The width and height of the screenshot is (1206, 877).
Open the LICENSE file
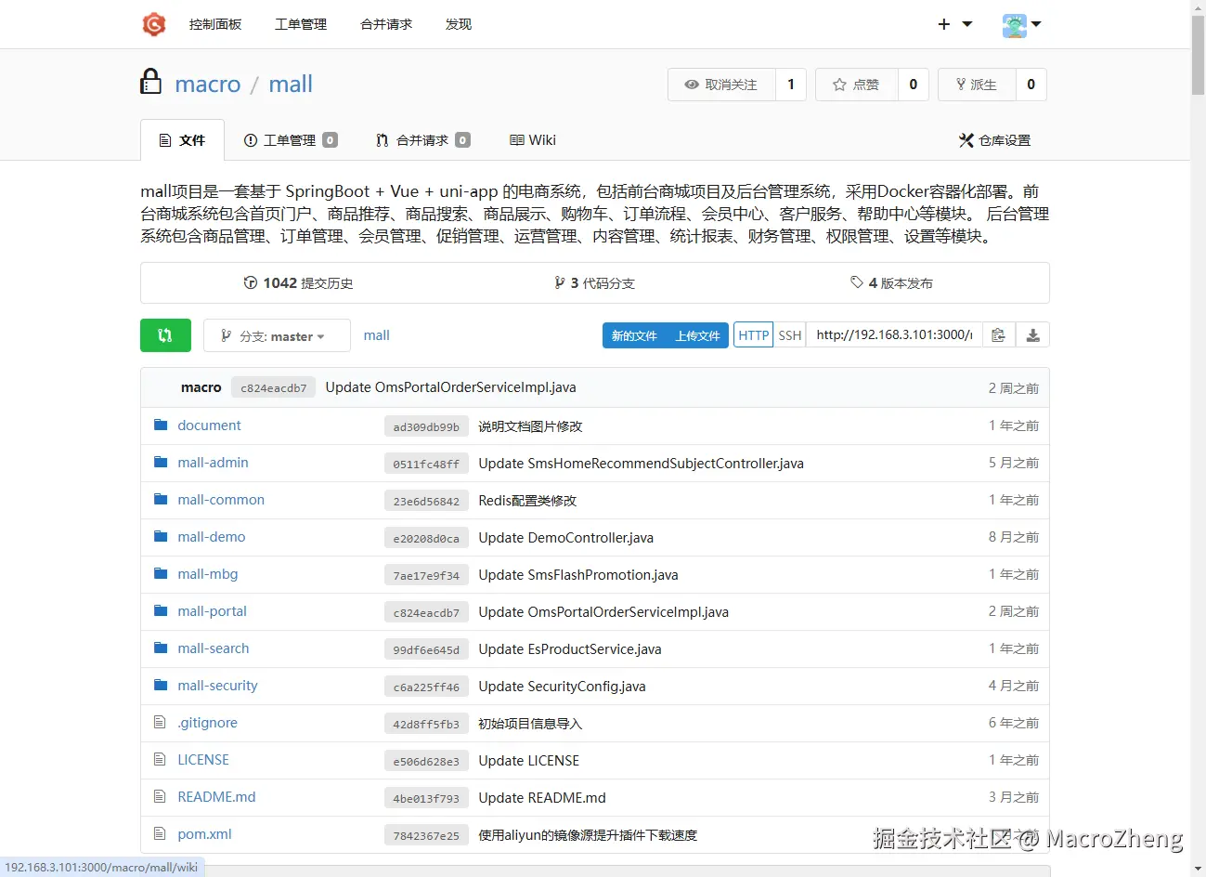(203, 760)
